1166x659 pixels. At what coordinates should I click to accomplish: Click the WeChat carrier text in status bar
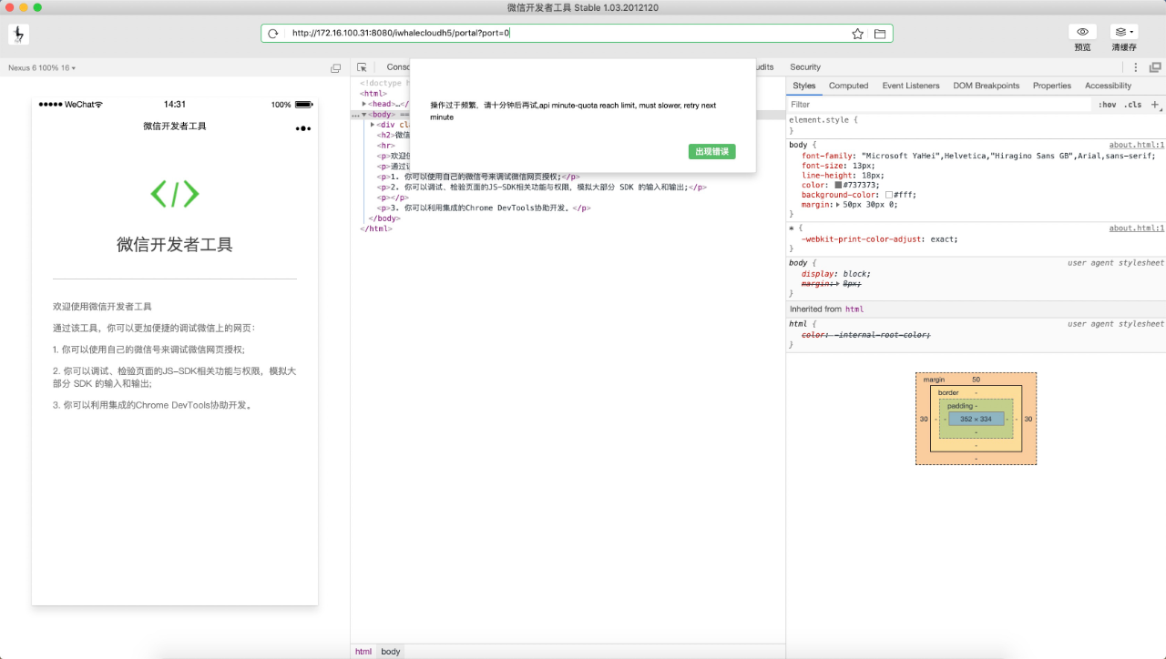[83, 105]
